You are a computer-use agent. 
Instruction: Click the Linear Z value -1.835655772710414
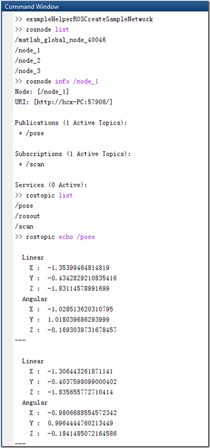tap(81, 392)
